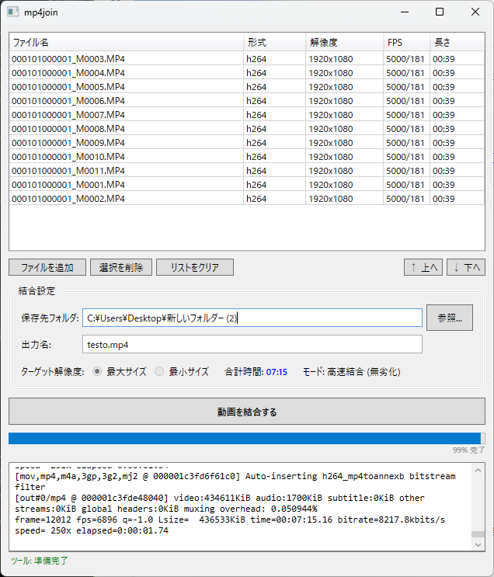Screen dimensions: 494x577
Task: Click the 保存先フォルダ path input field
Action: [252, 318]
